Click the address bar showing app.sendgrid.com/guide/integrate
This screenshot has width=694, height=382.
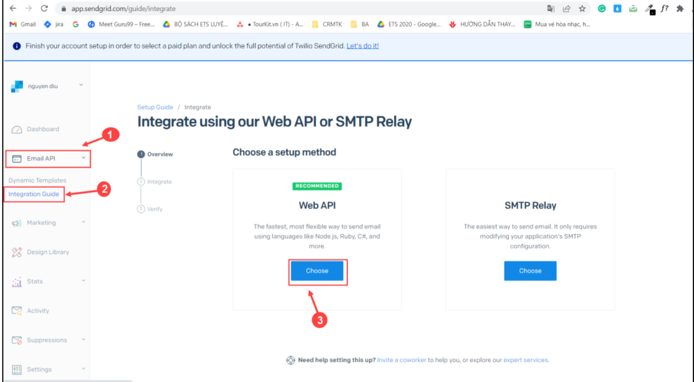pos(123,9)
